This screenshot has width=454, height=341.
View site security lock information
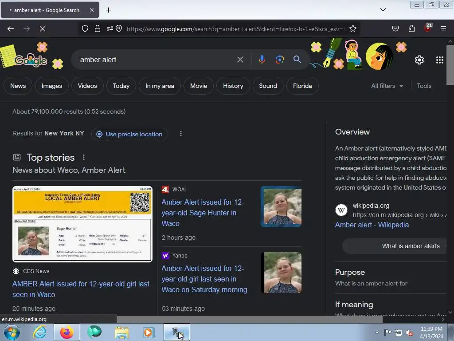click(x=98, y=29)
